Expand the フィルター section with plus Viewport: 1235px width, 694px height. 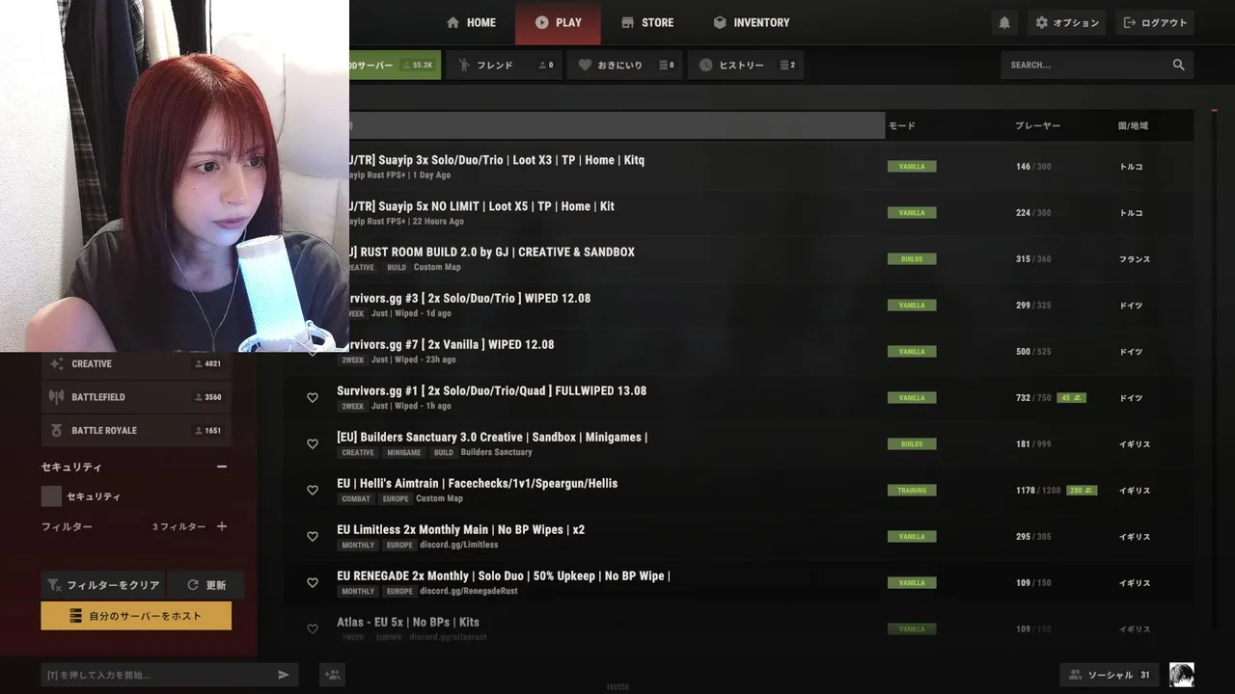[222, 526]
